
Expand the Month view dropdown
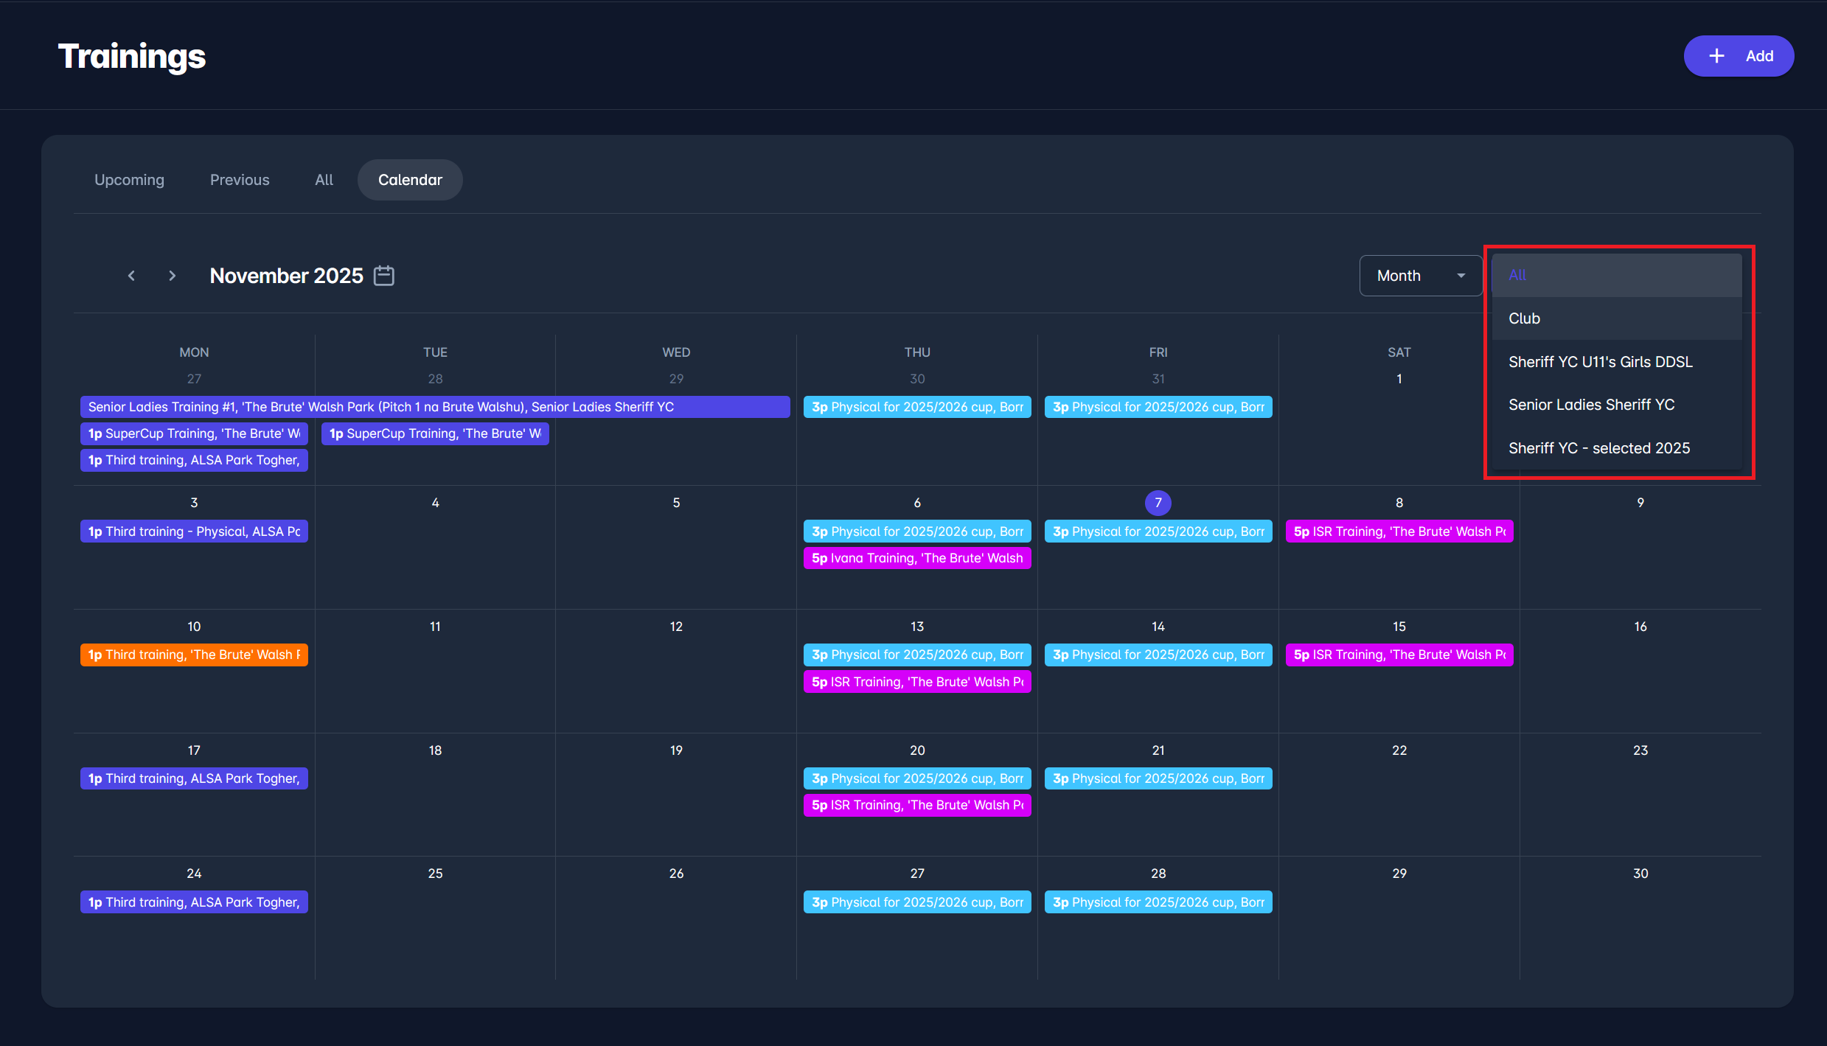click(x=1420, y=276)
